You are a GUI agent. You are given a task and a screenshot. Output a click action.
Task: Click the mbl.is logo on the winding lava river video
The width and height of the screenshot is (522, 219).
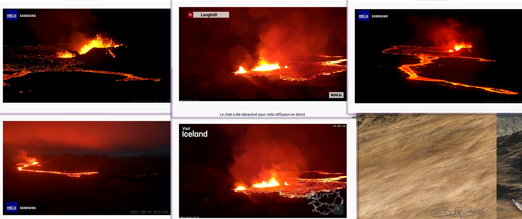click(x=364, y=16)
